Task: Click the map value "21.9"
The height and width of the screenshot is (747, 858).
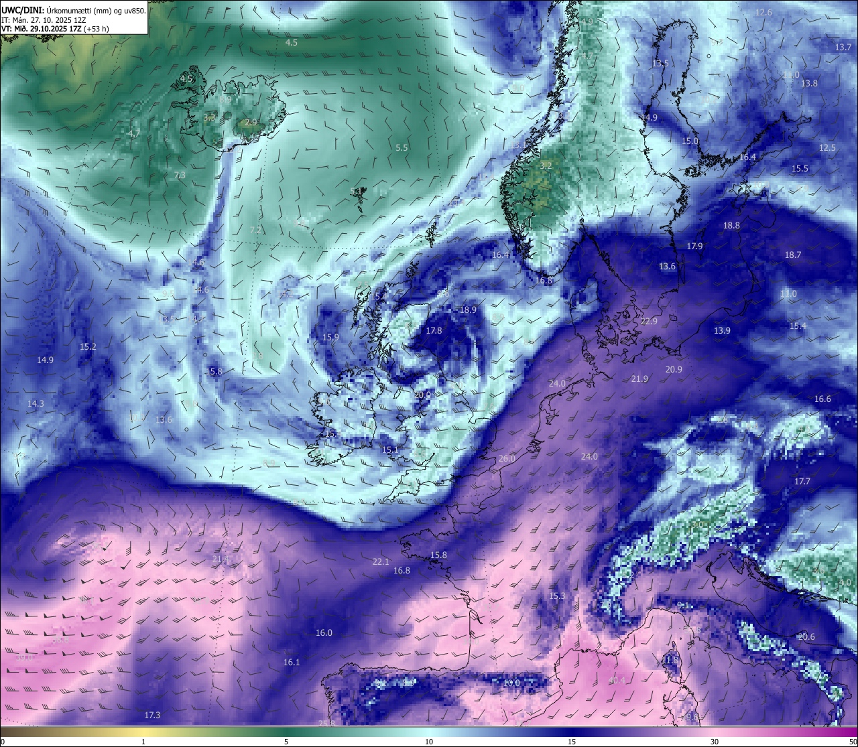Action: pos(639,379)
